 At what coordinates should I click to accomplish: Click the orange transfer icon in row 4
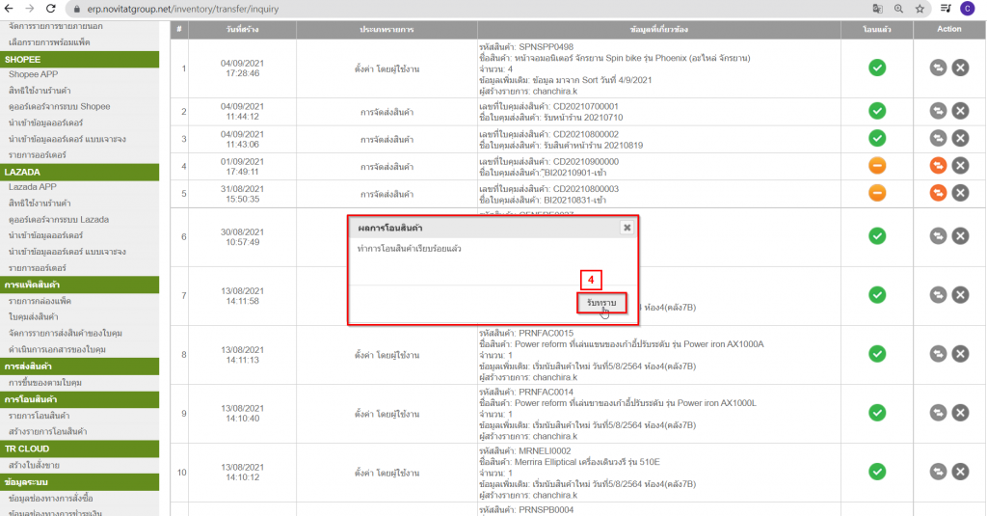939,166
